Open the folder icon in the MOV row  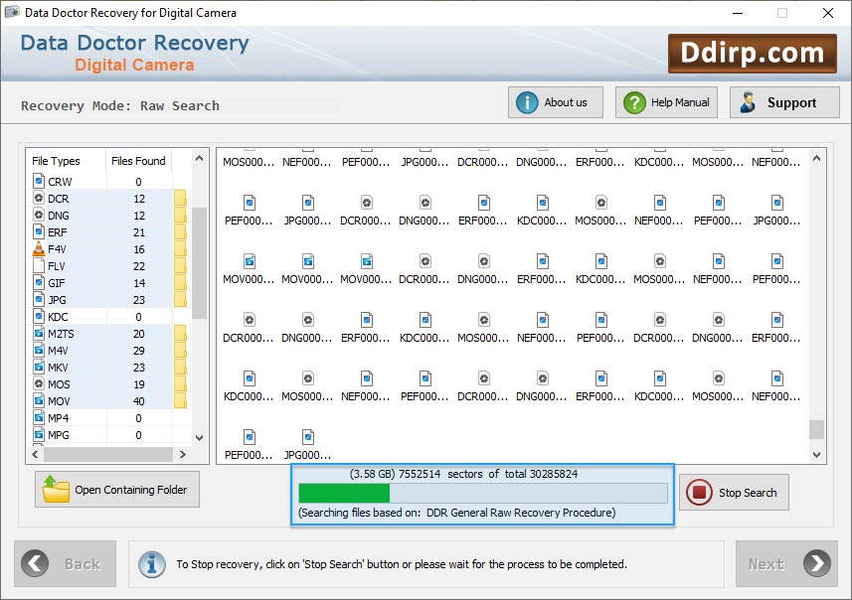180,400
